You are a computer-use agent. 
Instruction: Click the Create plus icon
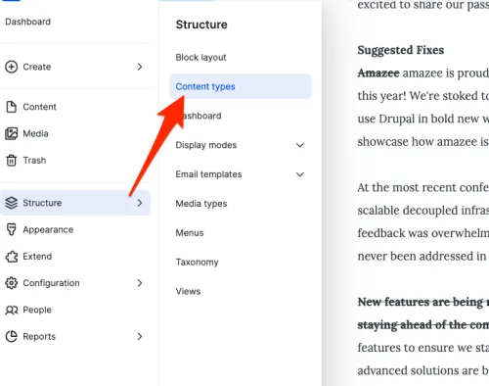point(12,67)
